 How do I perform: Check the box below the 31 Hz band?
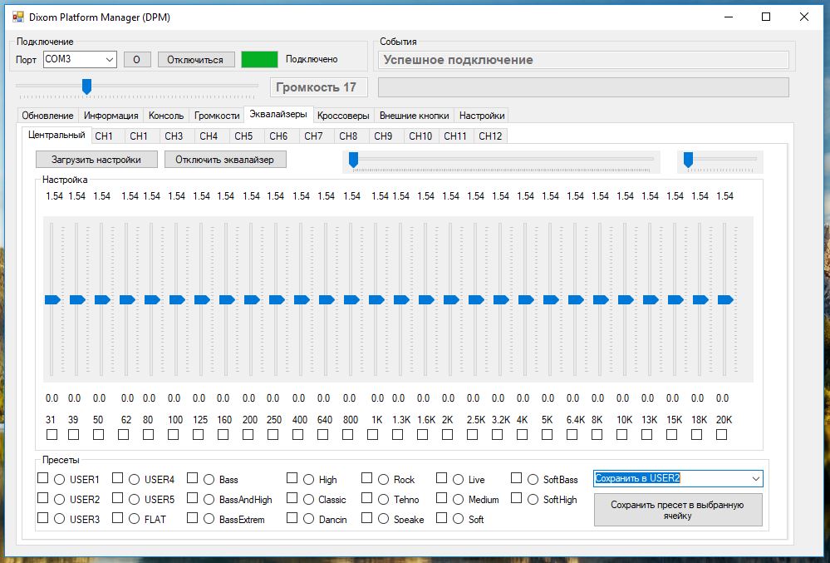[52, 434]
